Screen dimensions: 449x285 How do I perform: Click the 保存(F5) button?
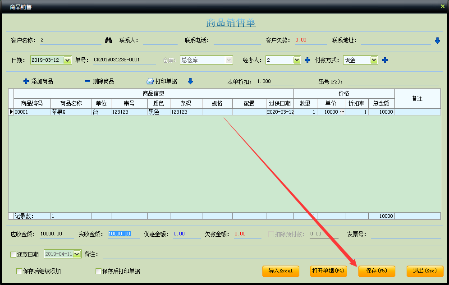[x=376, y=271]
